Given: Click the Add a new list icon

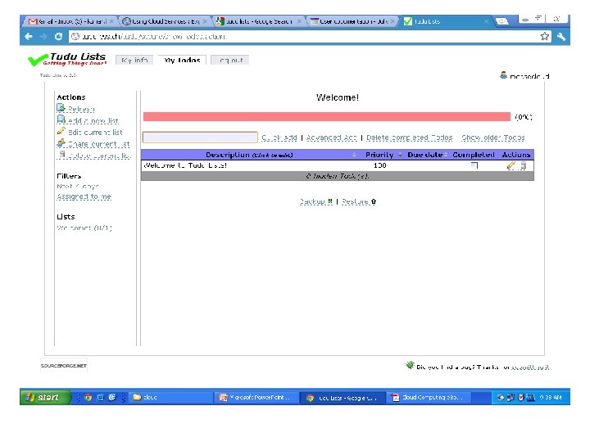Looking at the screenshot, I should click(61, 120).
